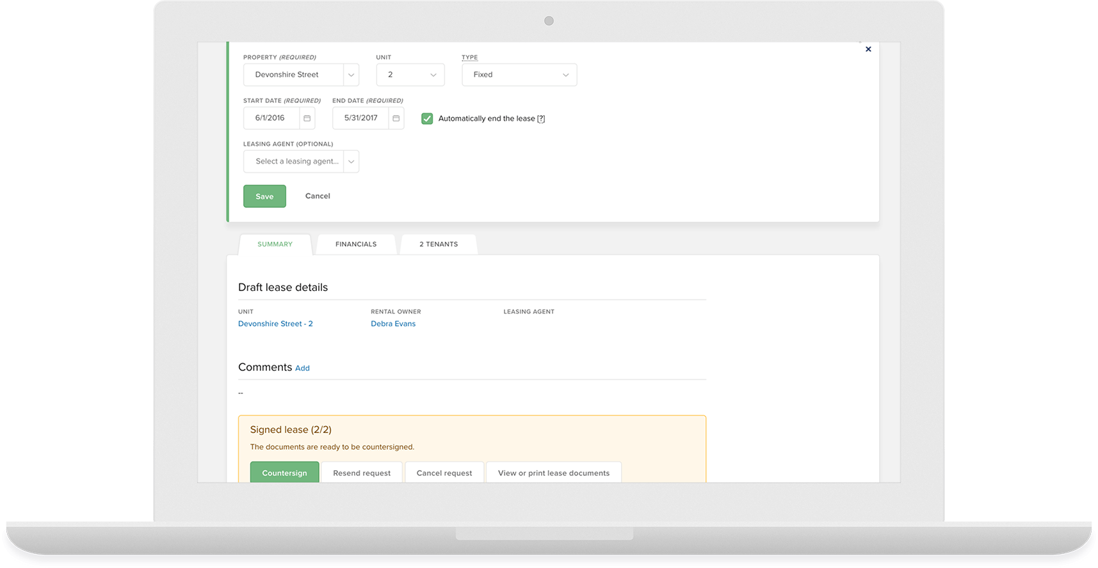
Task: Click the Draft lease details heading
Action: pyautogui.click(x=283, y=287)
